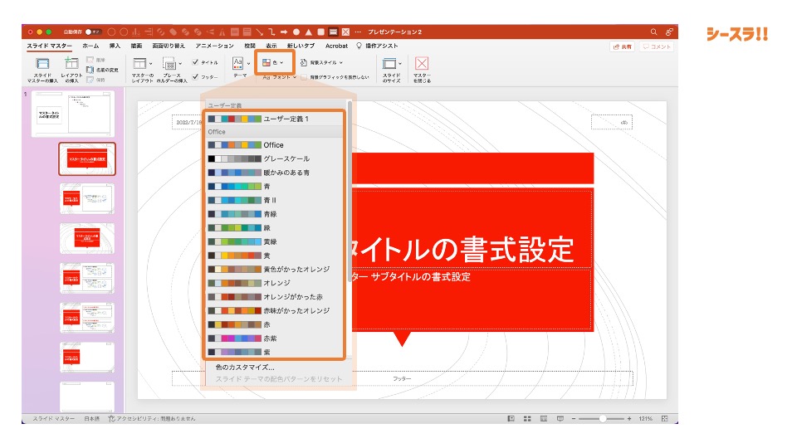797x448 pixels.
Task: Click the Tell Me lightbulb icon
Action: [x=359, y=46]
